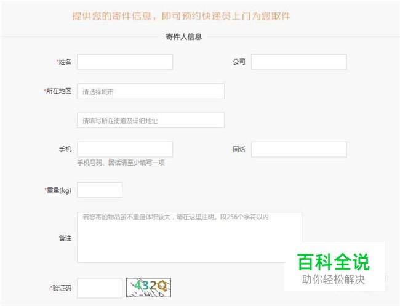Click the 姓名 name input field
This screenshot has height=306, width=400.
click(125, 62)
